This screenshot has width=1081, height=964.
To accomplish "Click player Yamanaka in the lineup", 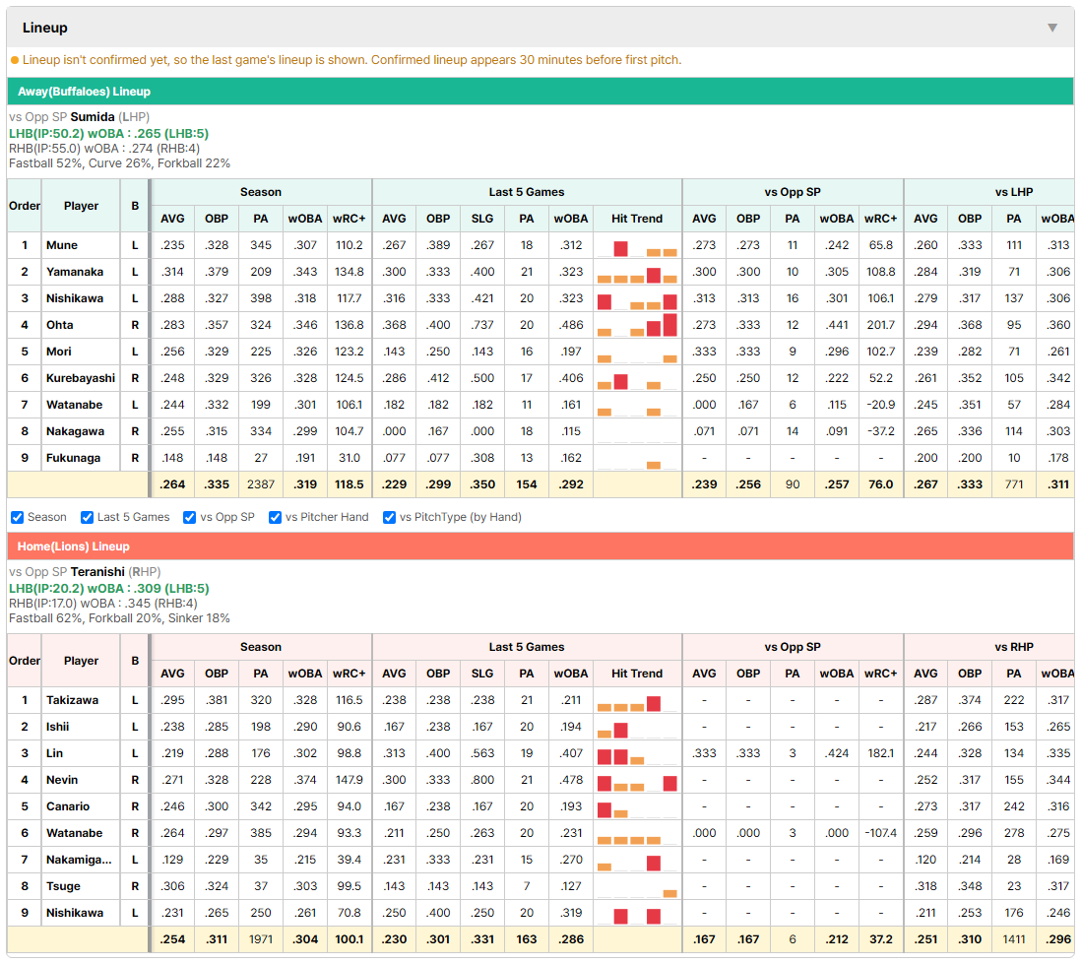I will click(75, 272).
